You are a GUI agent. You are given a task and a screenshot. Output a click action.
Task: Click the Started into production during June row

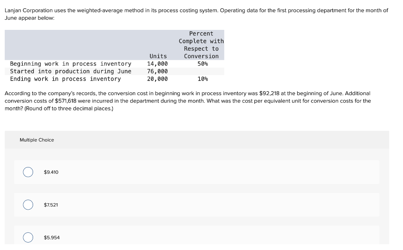pyautogui.click(x=70, y=71)
